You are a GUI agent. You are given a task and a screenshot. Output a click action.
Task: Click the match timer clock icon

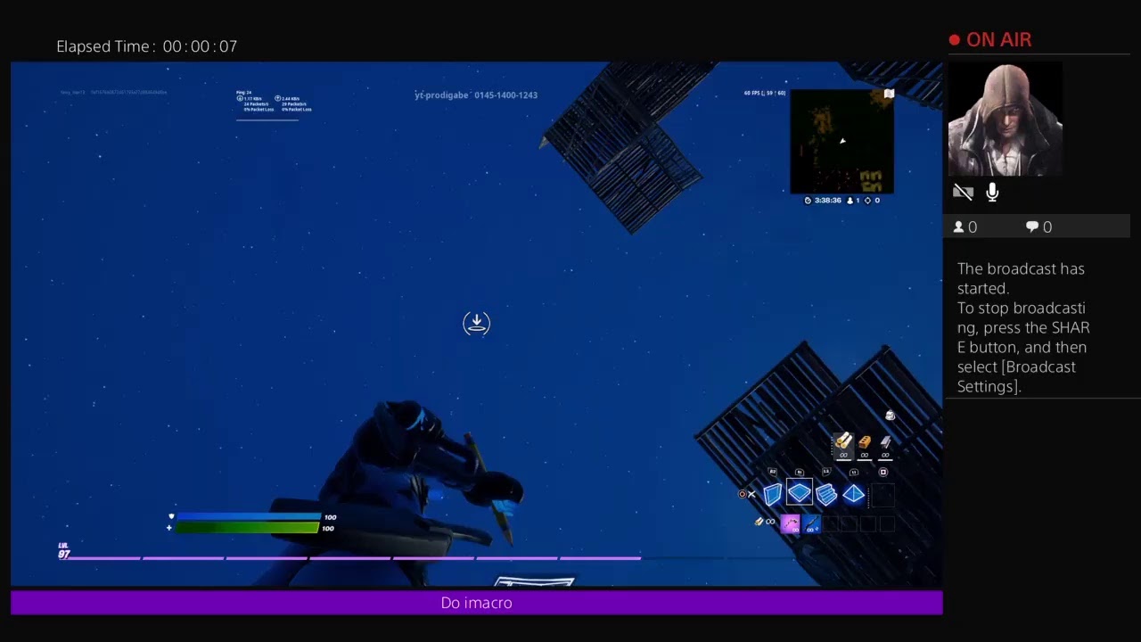[x=809, y=201]
